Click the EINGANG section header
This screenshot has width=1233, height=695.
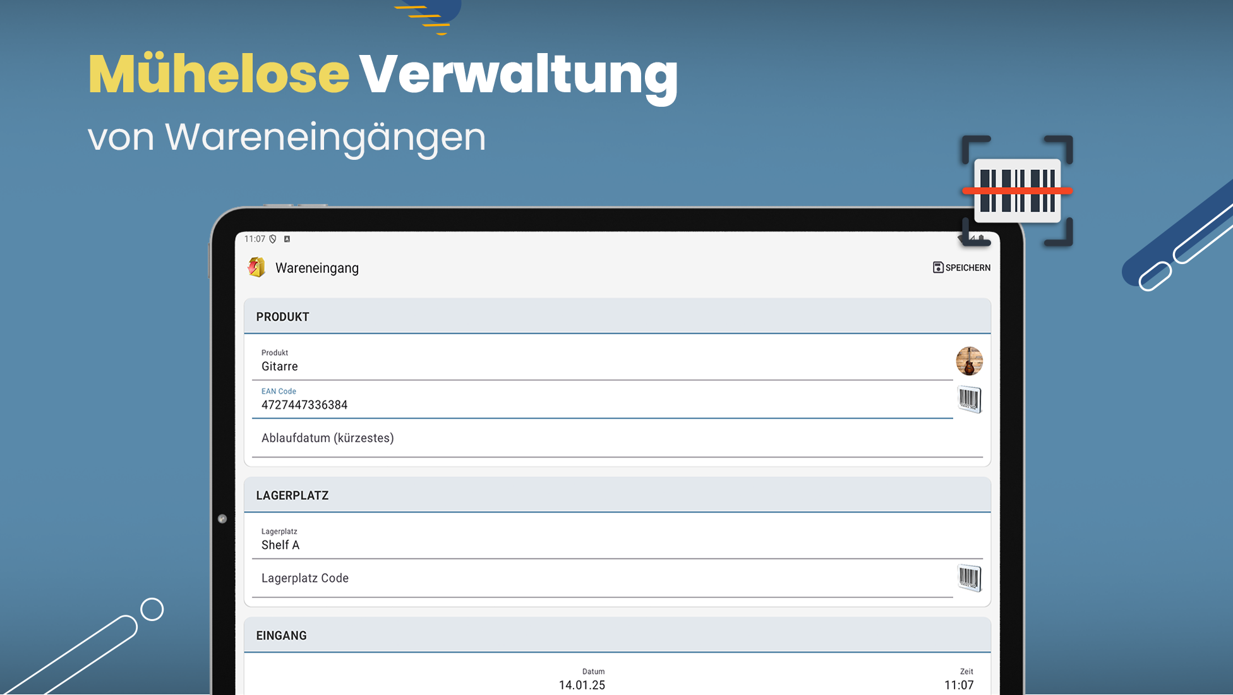pyautogui.click(x=617, y=636)
